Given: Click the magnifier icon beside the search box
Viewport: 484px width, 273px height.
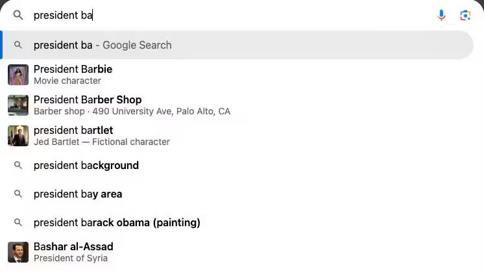Looking at the screenshot, I should coord(18,15).
